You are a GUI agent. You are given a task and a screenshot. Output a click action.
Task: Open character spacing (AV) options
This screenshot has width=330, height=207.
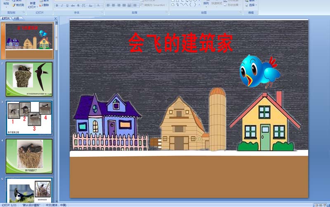tap(84, 5)
